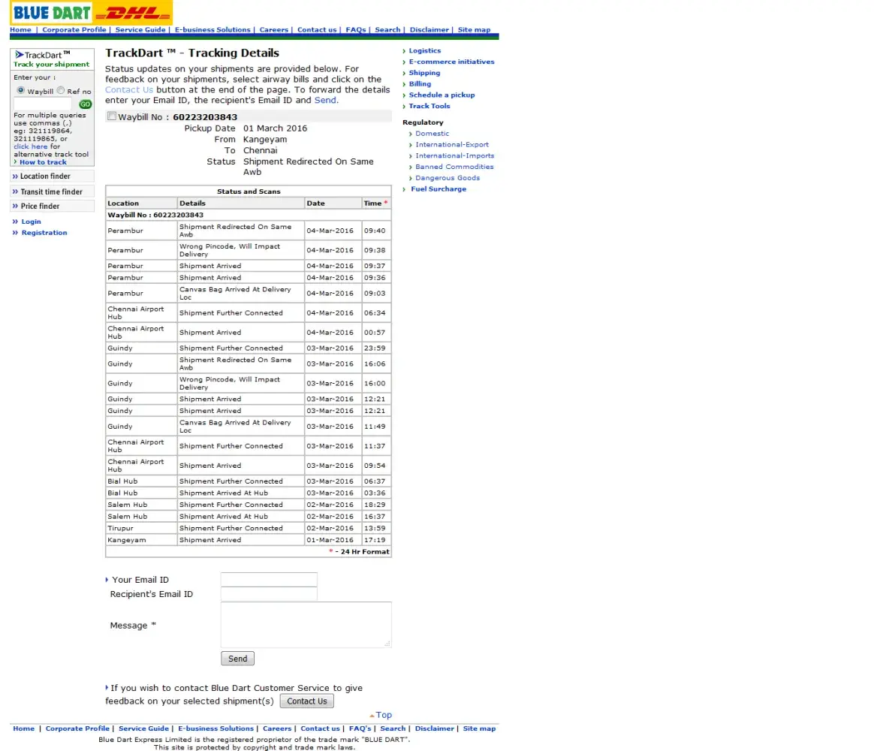Open Corporate Profile in top navigation
The width and height of the screenshot is (880, 751).
(74, 30)
